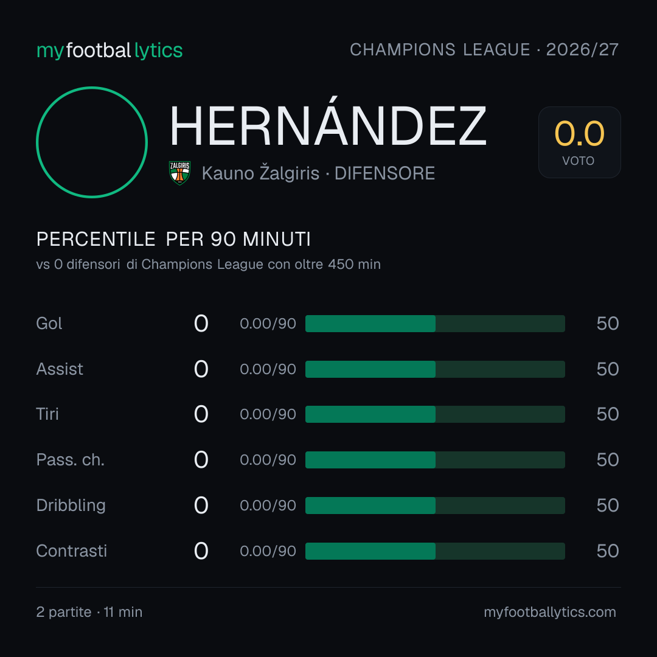Select the Kauno Žalgiris · DIFENSORE text

(x=318, y=173)
